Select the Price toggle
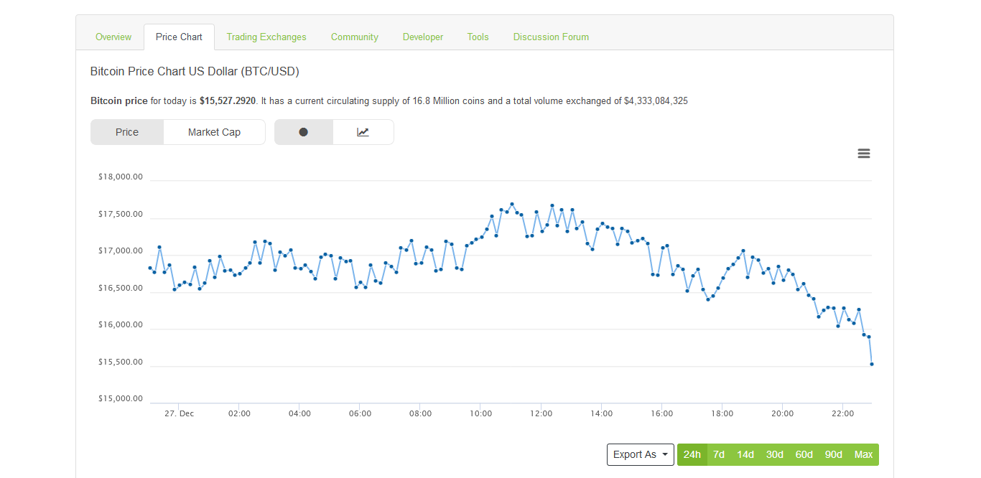981x478 pixels. click(x=127, y=132)
